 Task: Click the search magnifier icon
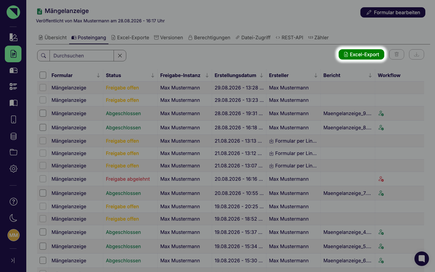click(43, 56)
